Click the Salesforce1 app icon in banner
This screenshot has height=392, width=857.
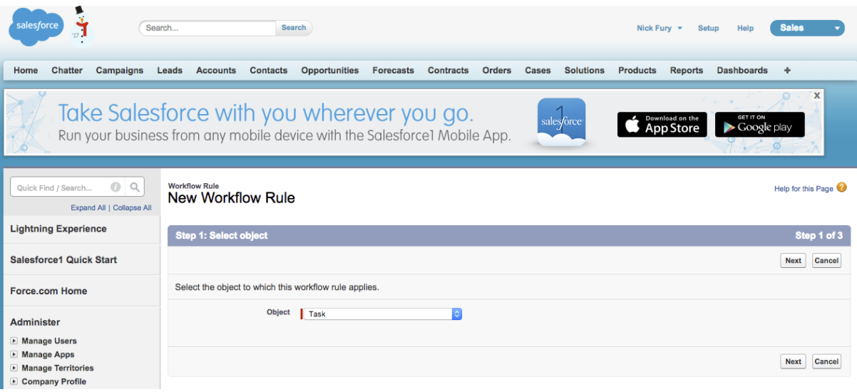[x=561, y=123]
